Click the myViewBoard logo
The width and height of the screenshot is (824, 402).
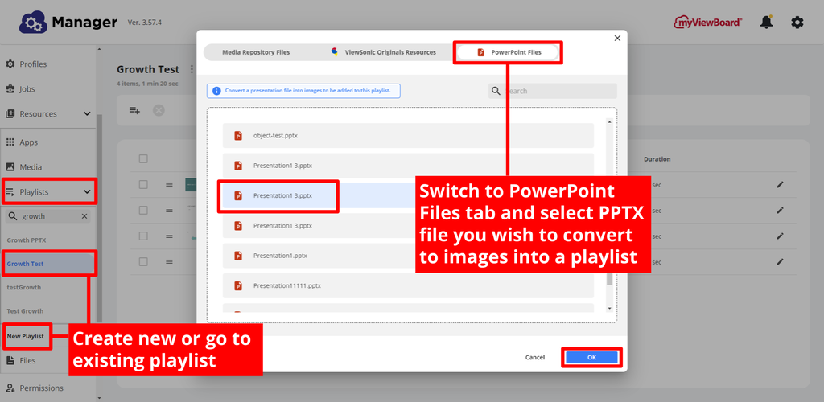pos(708,23)
